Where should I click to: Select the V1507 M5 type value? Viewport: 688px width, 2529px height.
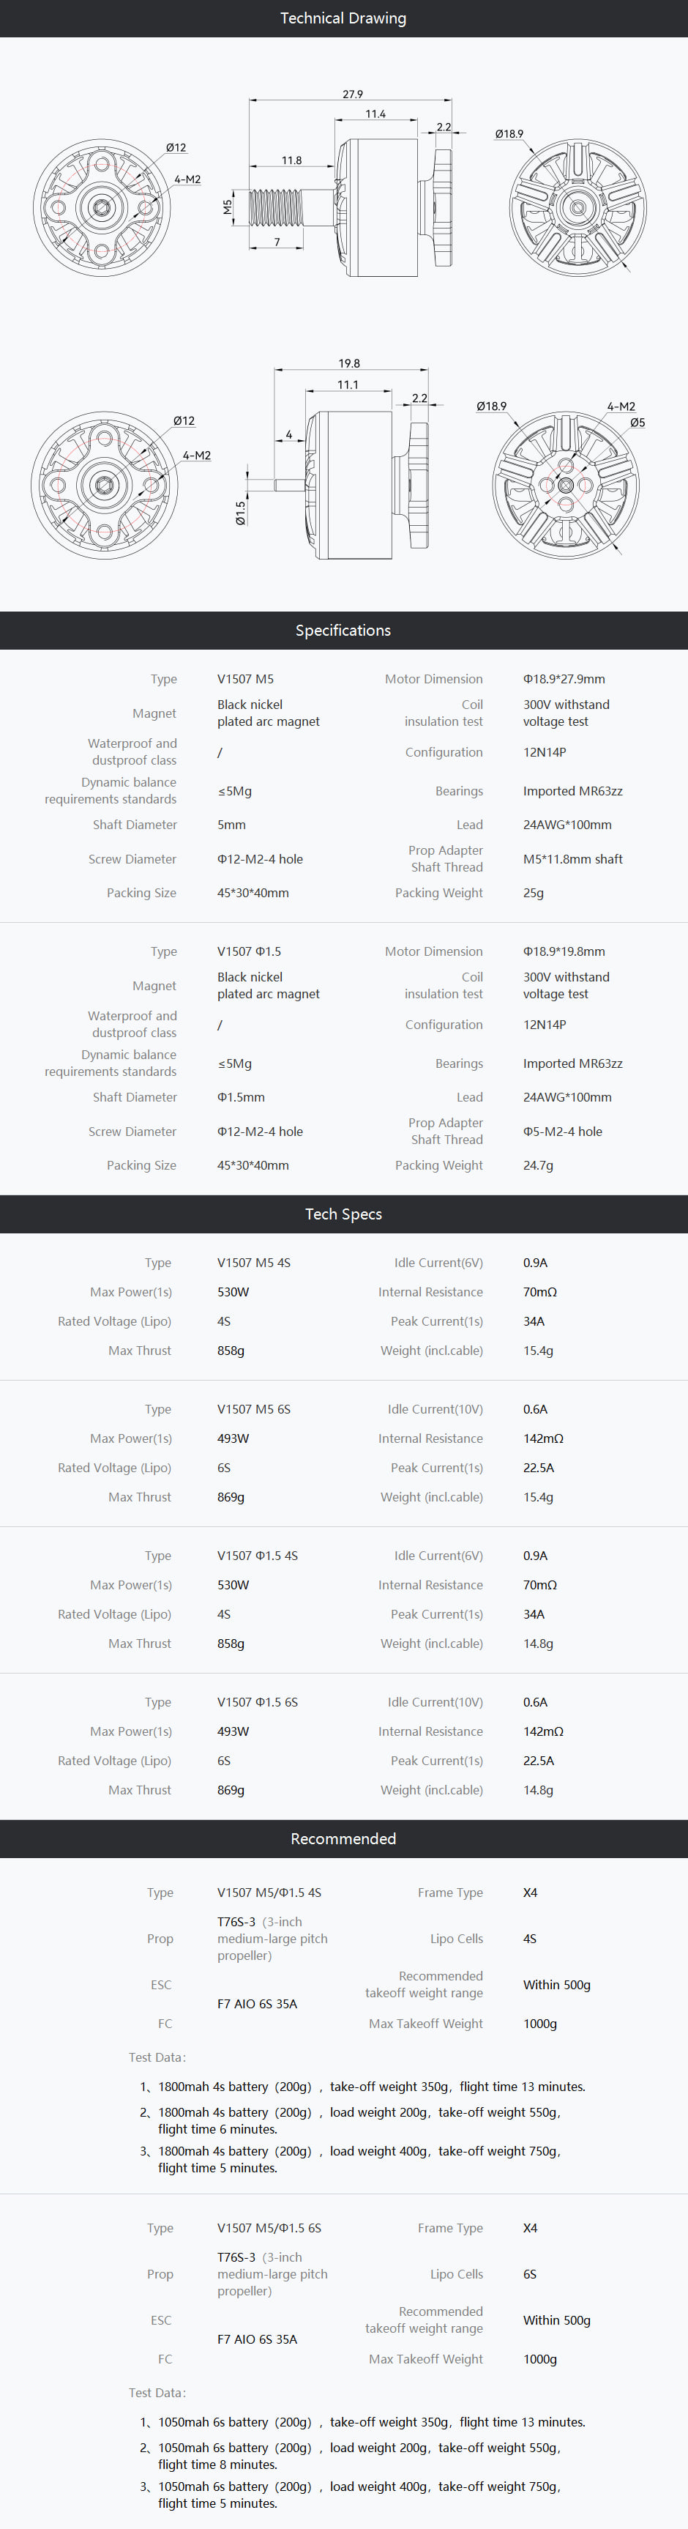(245, 680)
